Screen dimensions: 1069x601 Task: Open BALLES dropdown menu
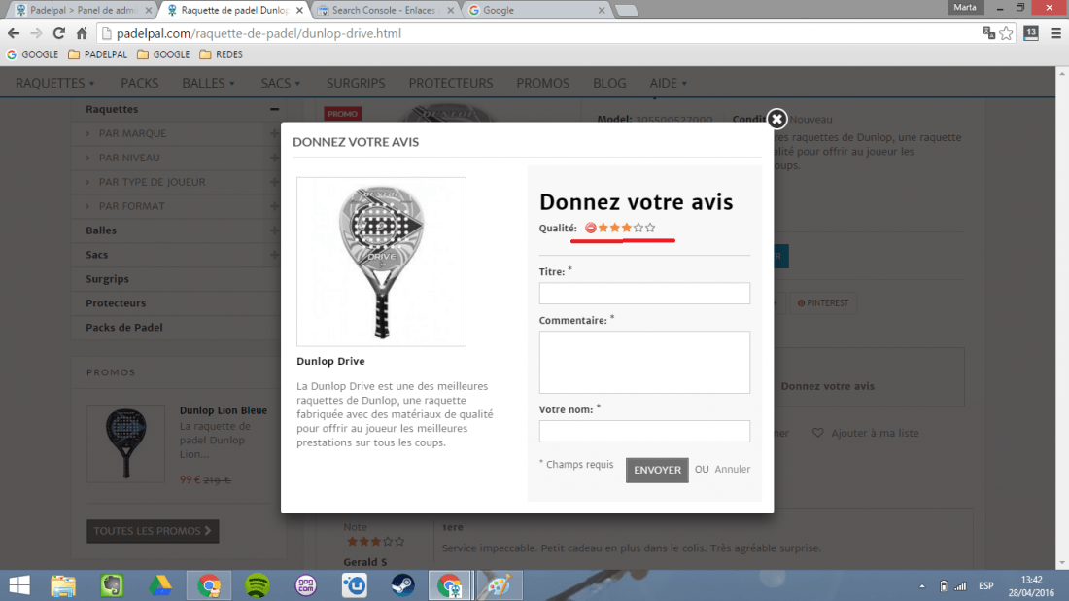[x=208, y=83]
